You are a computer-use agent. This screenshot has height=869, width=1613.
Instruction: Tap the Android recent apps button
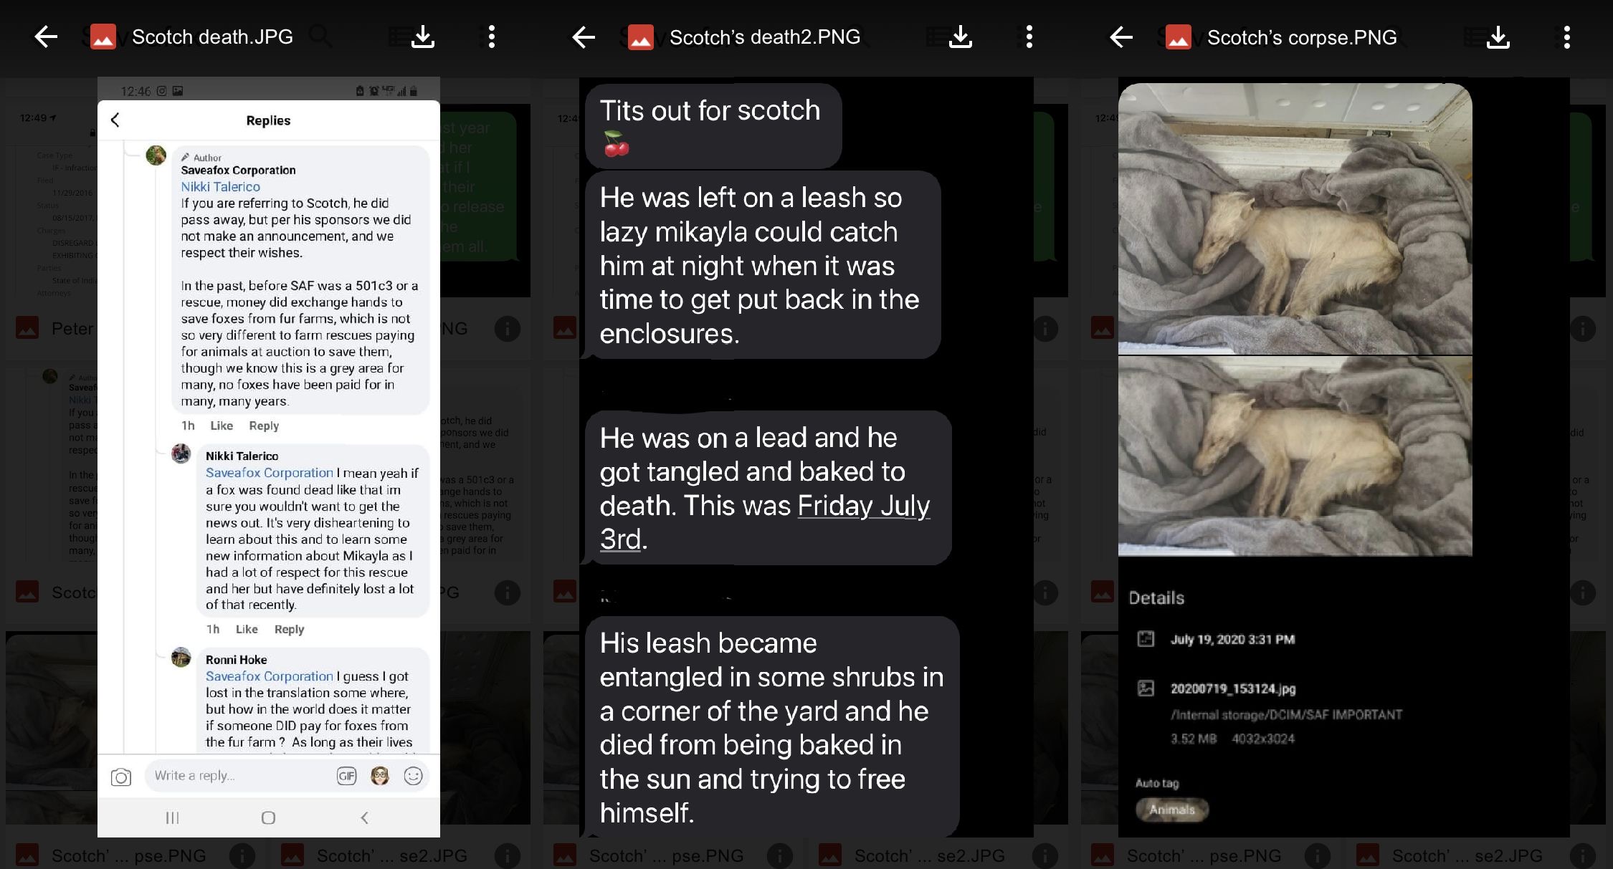173,817
